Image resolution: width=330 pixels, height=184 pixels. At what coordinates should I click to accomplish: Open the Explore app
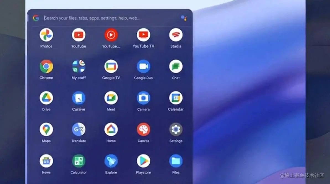[111, 161]
